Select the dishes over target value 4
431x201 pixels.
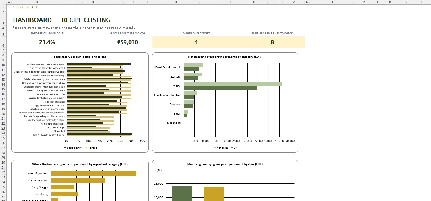click(x=196, y=42)
